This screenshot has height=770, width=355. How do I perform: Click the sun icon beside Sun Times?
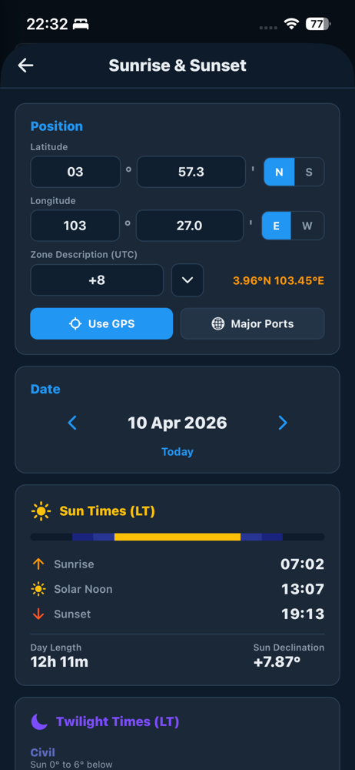[x=41, y=511]
